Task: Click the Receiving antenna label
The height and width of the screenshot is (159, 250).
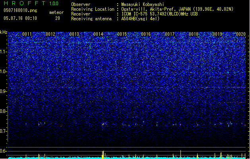Action: coord(91,19)
